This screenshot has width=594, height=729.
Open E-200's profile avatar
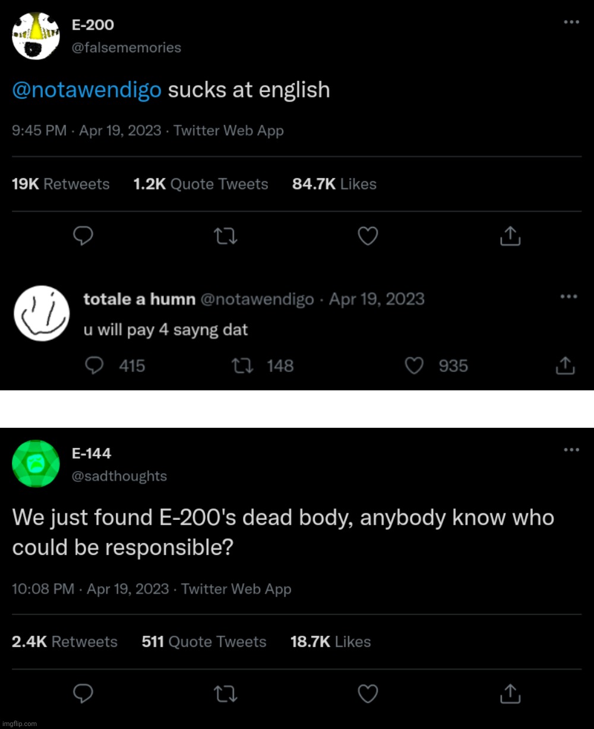pos(36,36)
